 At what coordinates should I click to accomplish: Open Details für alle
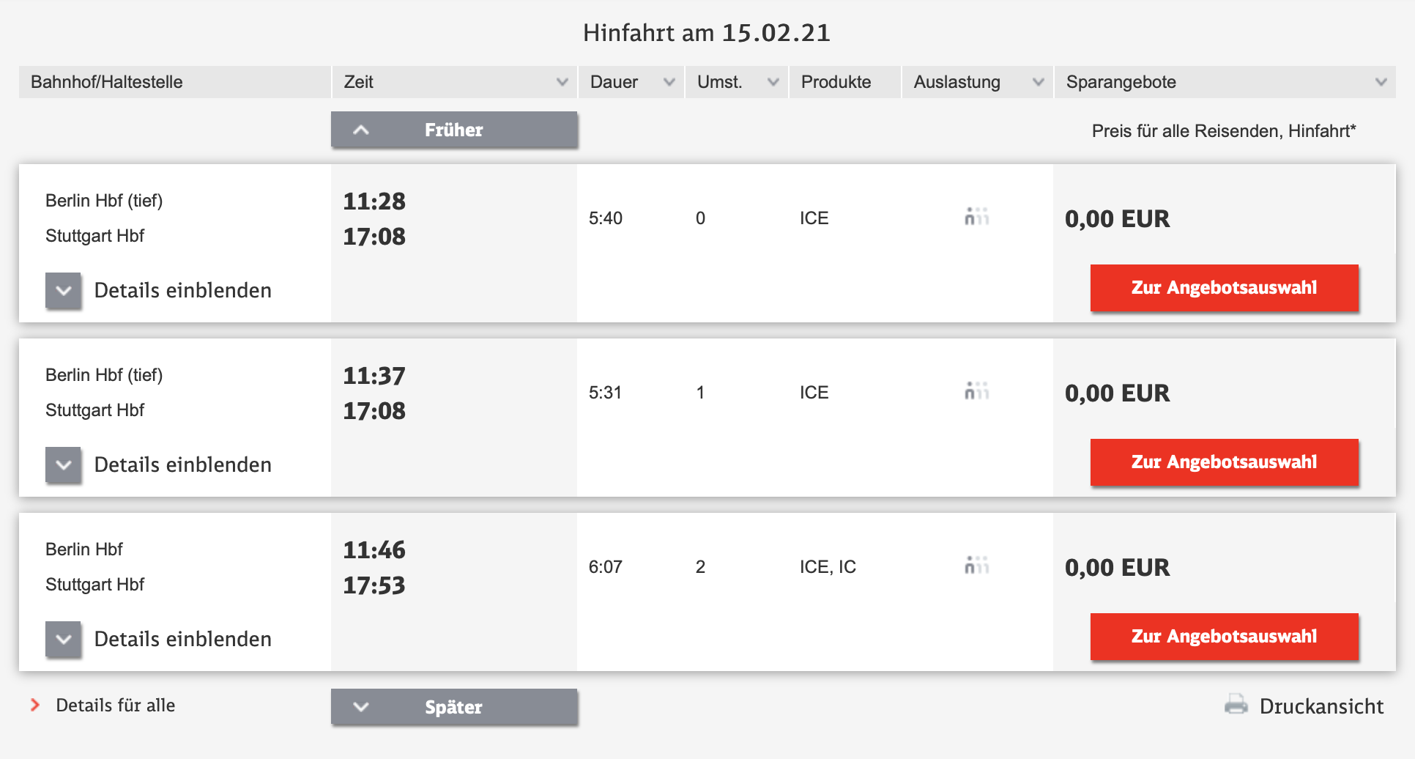click(115, 705)
